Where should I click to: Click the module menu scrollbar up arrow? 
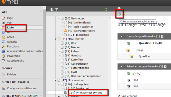tap(44, 8)
